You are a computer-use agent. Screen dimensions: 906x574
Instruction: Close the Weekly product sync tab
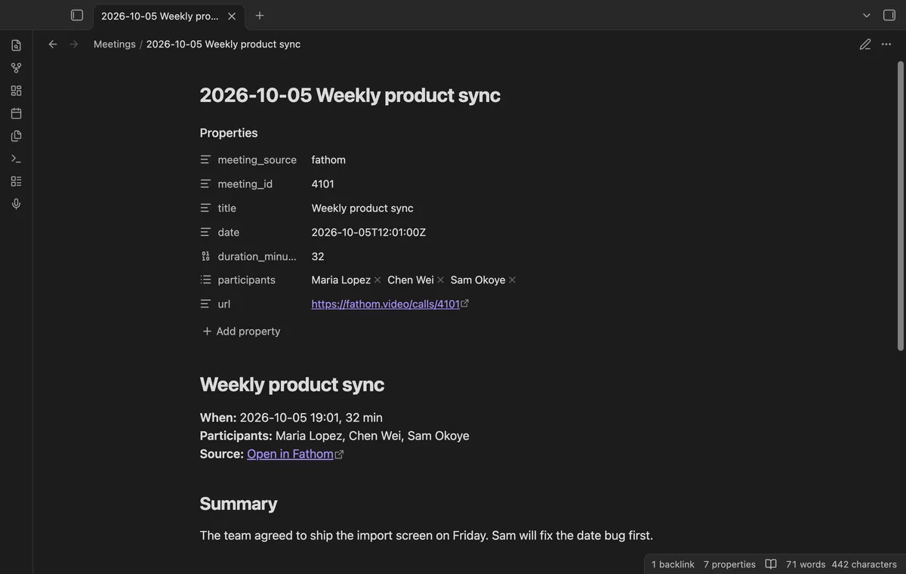[232, 16]
